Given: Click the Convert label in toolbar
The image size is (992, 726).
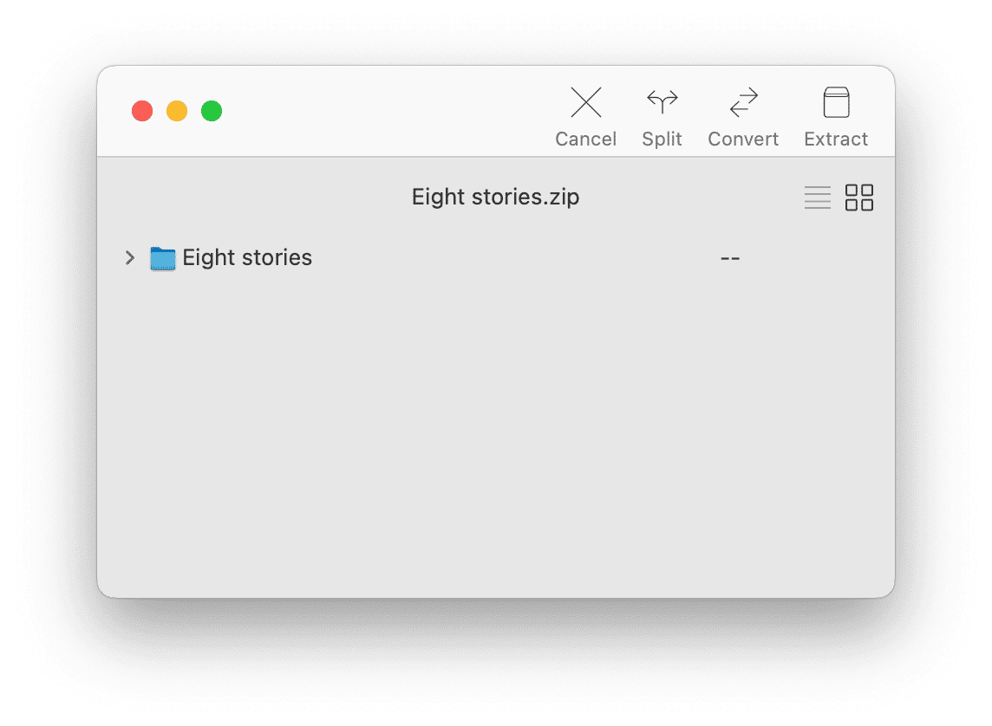Looking at the screenshot, I should pyautogui.click(x=743, y=139).
